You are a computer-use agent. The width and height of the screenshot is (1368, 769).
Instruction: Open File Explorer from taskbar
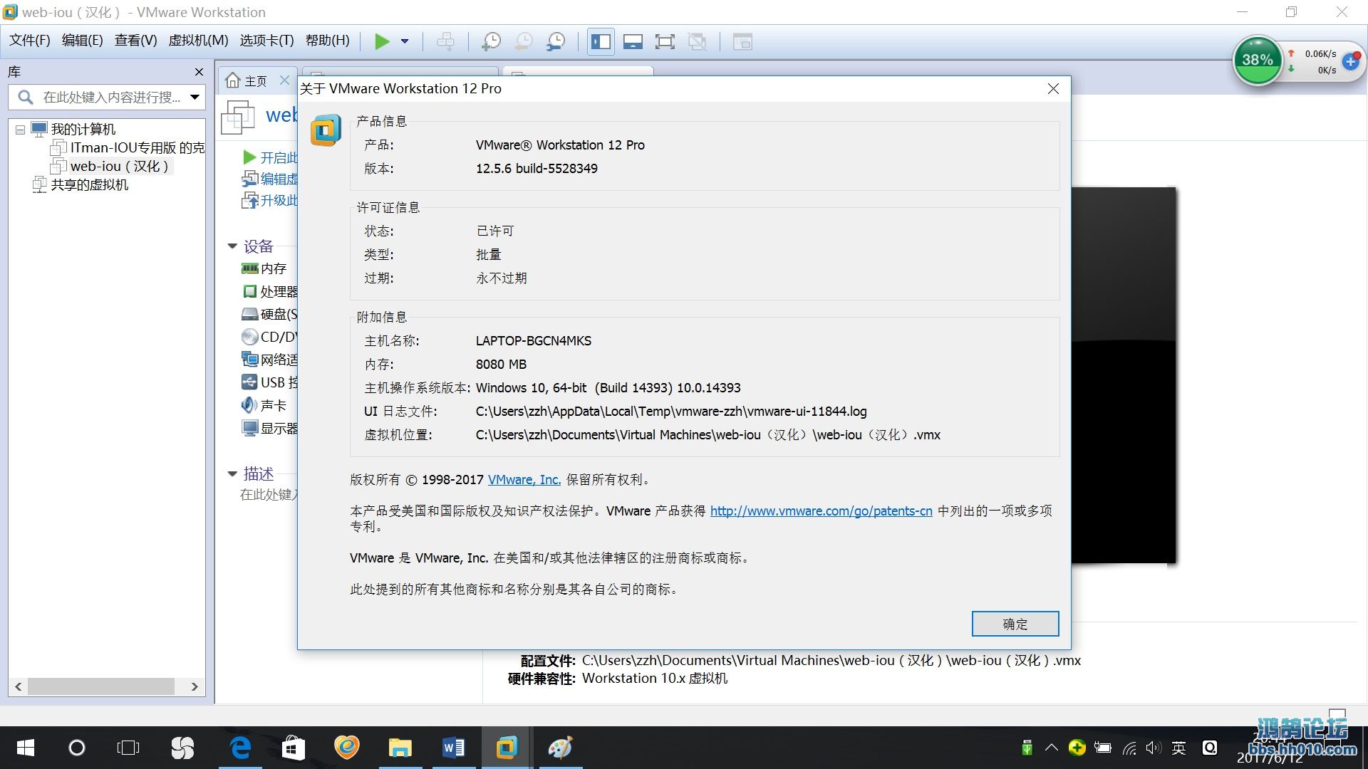pos(400,748)
